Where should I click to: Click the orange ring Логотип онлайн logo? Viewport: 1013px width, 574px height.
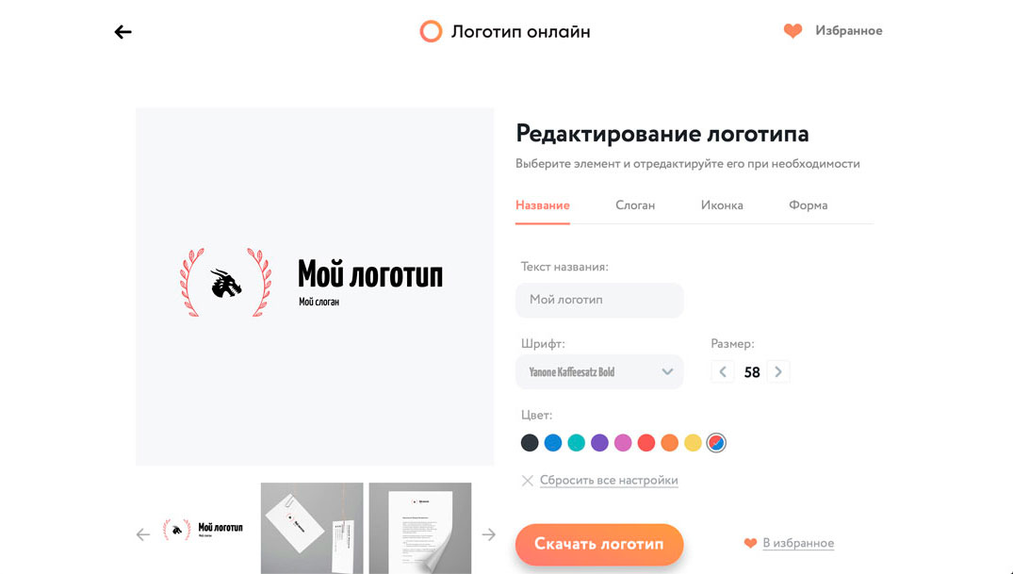[x=431, y=31]
